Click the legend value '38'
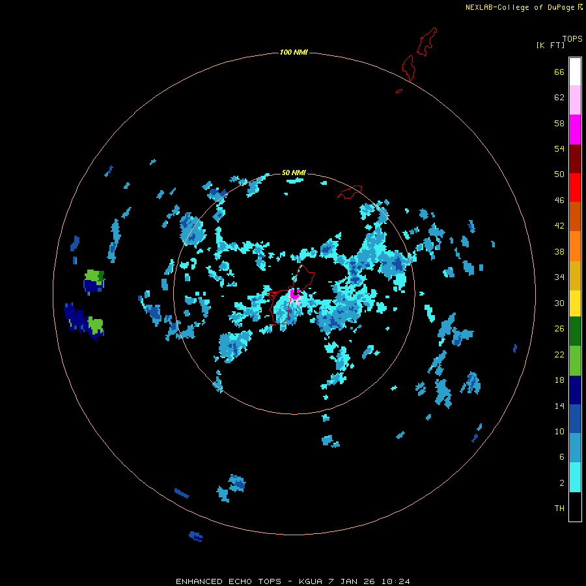586x586 pixels. tap(559, 251)
